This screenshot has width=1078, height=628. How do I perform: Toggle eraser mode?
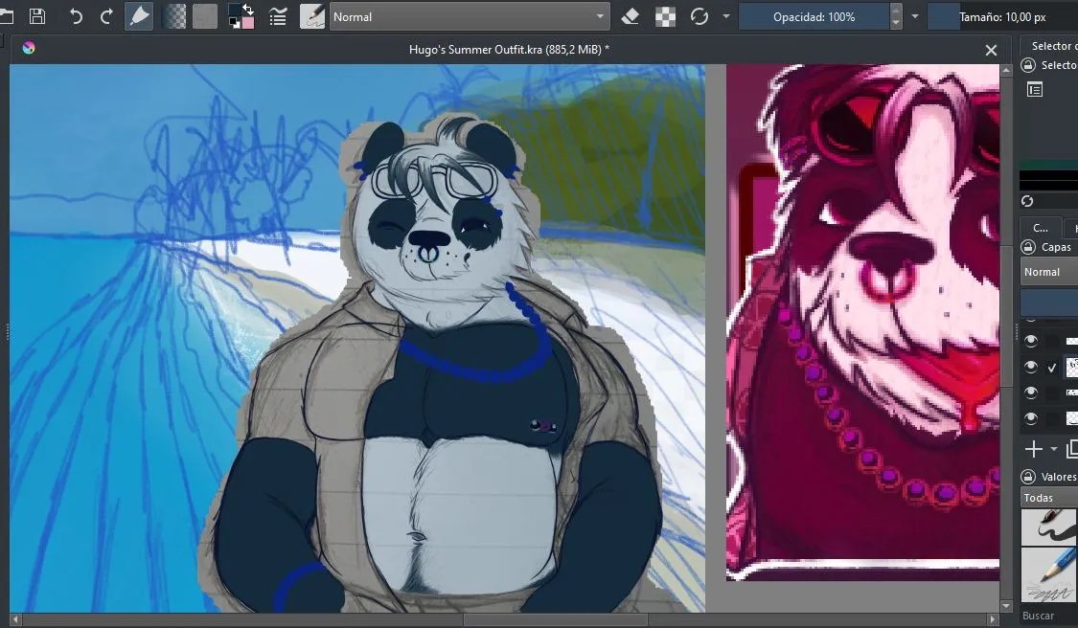tap(630, 16)
